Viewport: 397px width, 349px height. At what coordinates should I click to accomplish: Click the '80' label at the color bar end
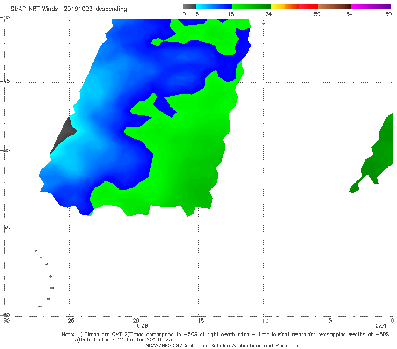pos(388,14)
